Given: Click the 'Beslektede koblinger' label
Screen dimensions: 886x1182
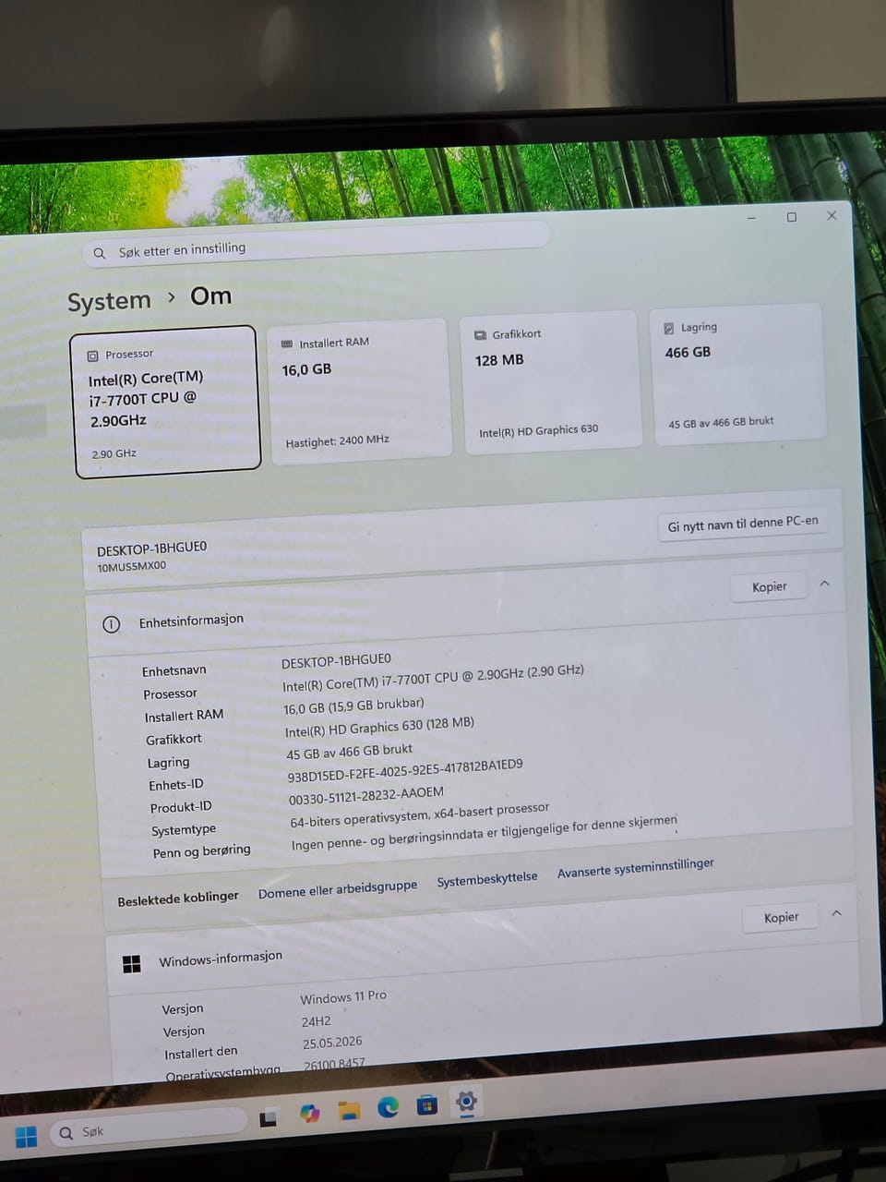Looking at the screenshot, I should tap(178, 899).
